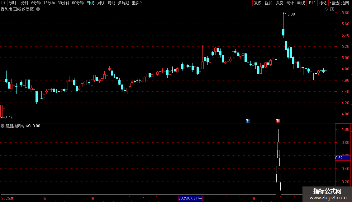Click the 标记 mark button
This screenshot has width=352, height=202.
click(x=323, y=3)
